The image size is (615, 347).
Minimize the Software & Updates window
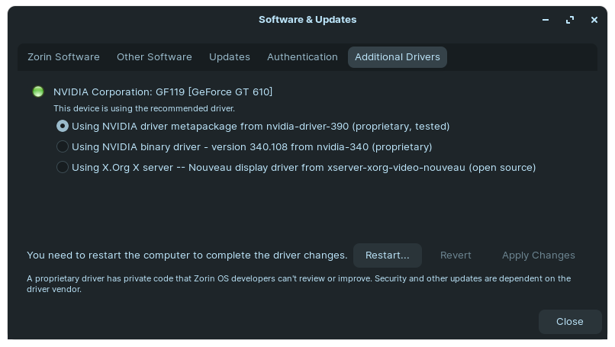pyautogui.click(x=546, y=20)
